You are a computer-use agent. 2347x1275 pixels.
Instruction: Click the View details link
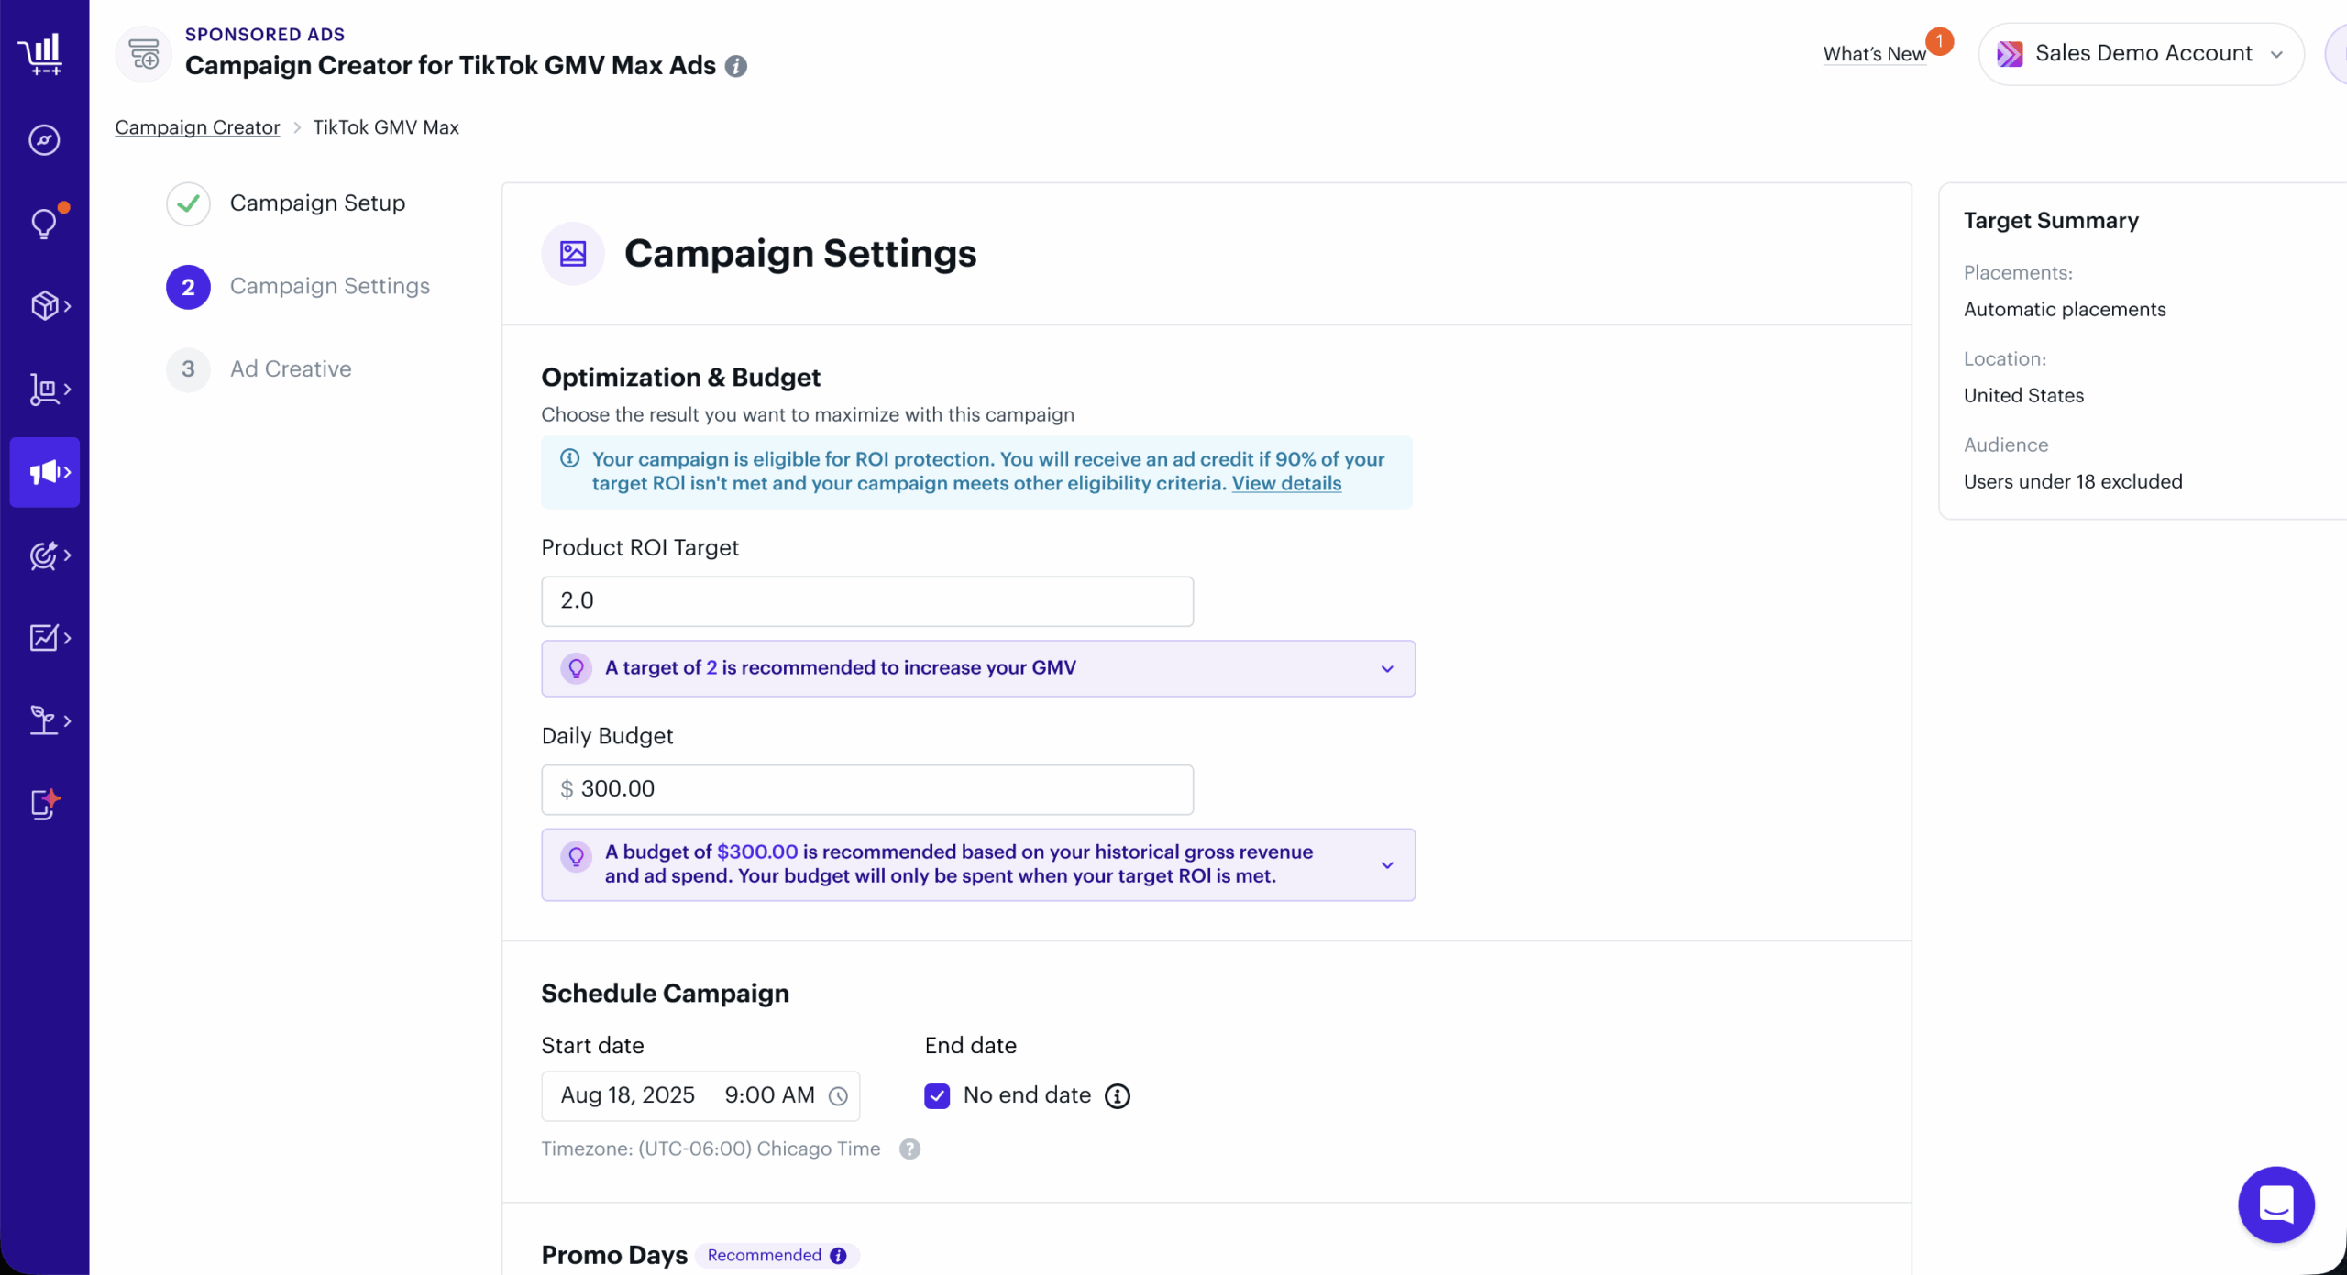(x=1285, y=484)
